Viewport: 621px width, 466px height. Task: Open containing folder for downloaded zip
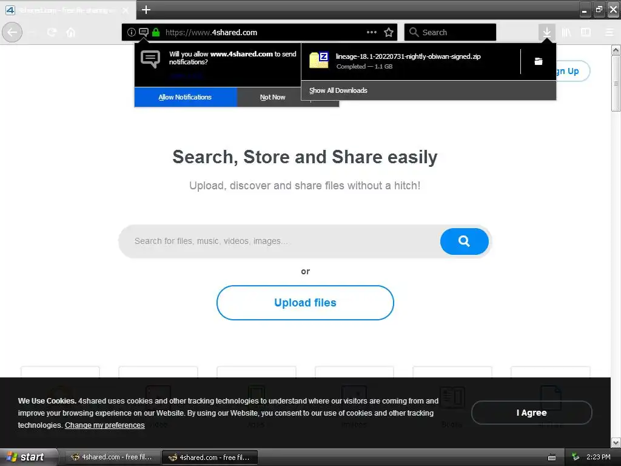pos(539,61)
